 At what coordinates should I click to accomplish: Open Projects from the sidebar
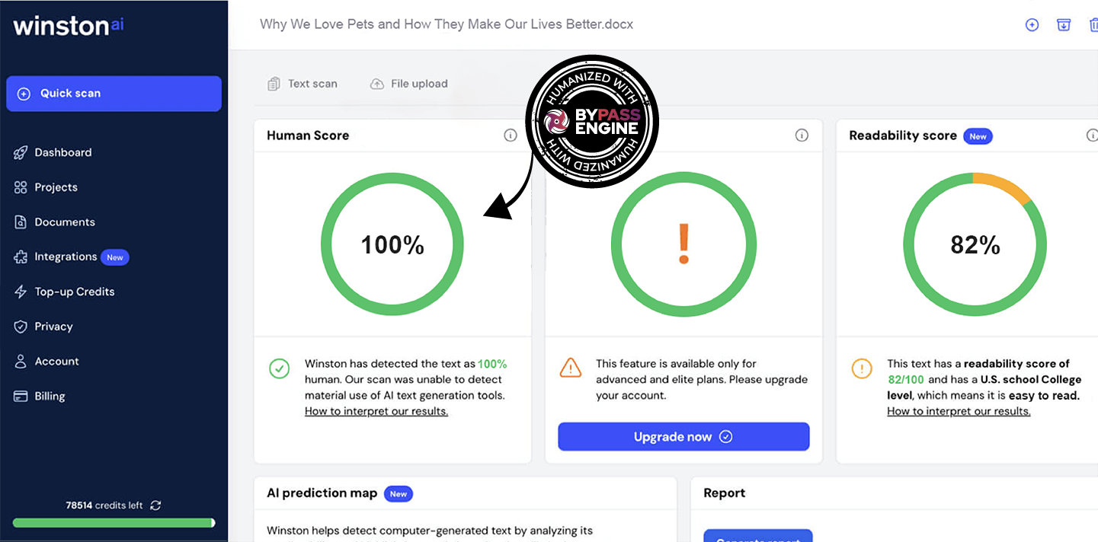point(56,187)
